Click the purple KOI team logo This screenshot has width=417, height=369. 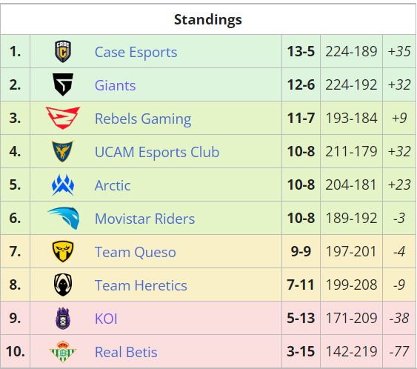[63, 318]
